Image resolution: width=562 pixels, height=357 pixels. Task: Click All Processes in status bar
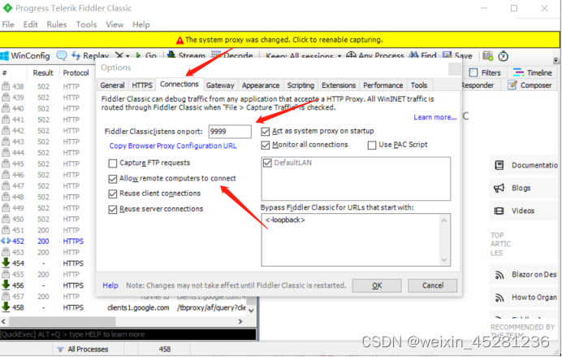tap(83, 350)
